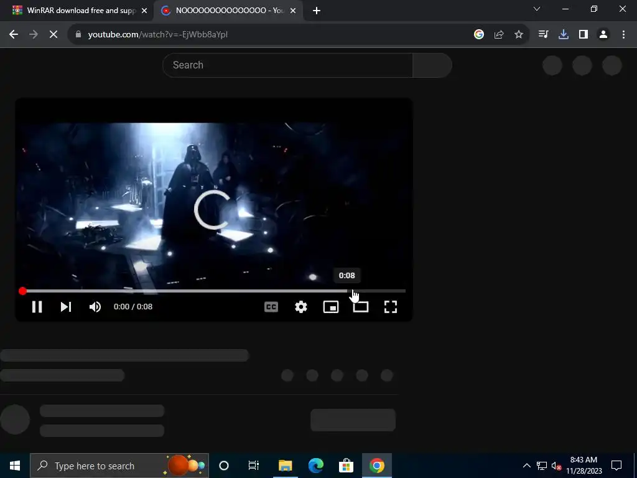Launch Microsoft Edge from the taskbar
Image resolution: width=637 pixels, height=478 pixels.
pyautogui.click(x=315, y=466)
